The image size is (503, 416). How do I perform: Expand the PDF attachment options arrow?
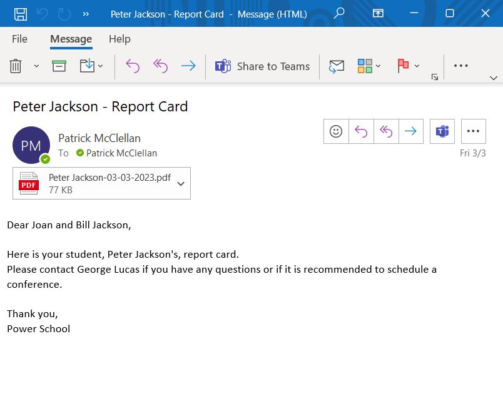pyautogui.click(x=181, y=184)
